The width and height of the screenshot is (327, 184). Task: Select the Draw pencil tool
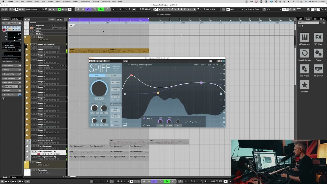162,9
